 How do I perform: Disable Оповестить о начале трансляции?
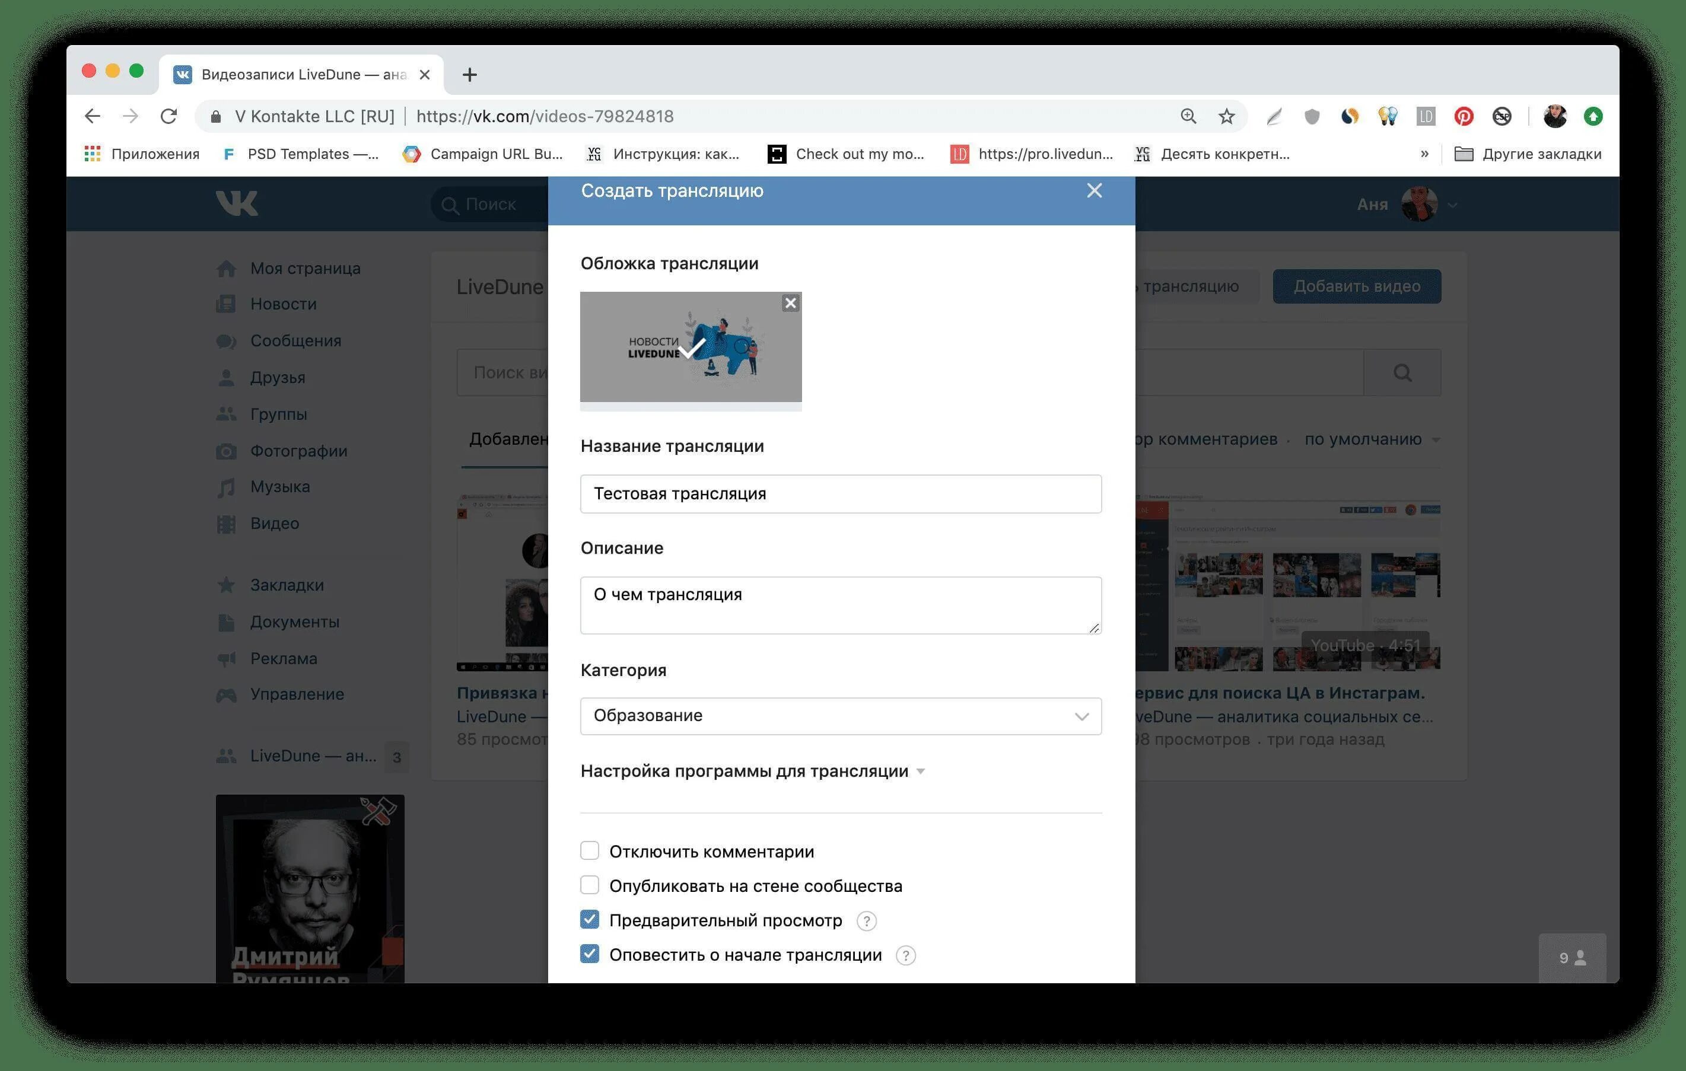[590, 954]
